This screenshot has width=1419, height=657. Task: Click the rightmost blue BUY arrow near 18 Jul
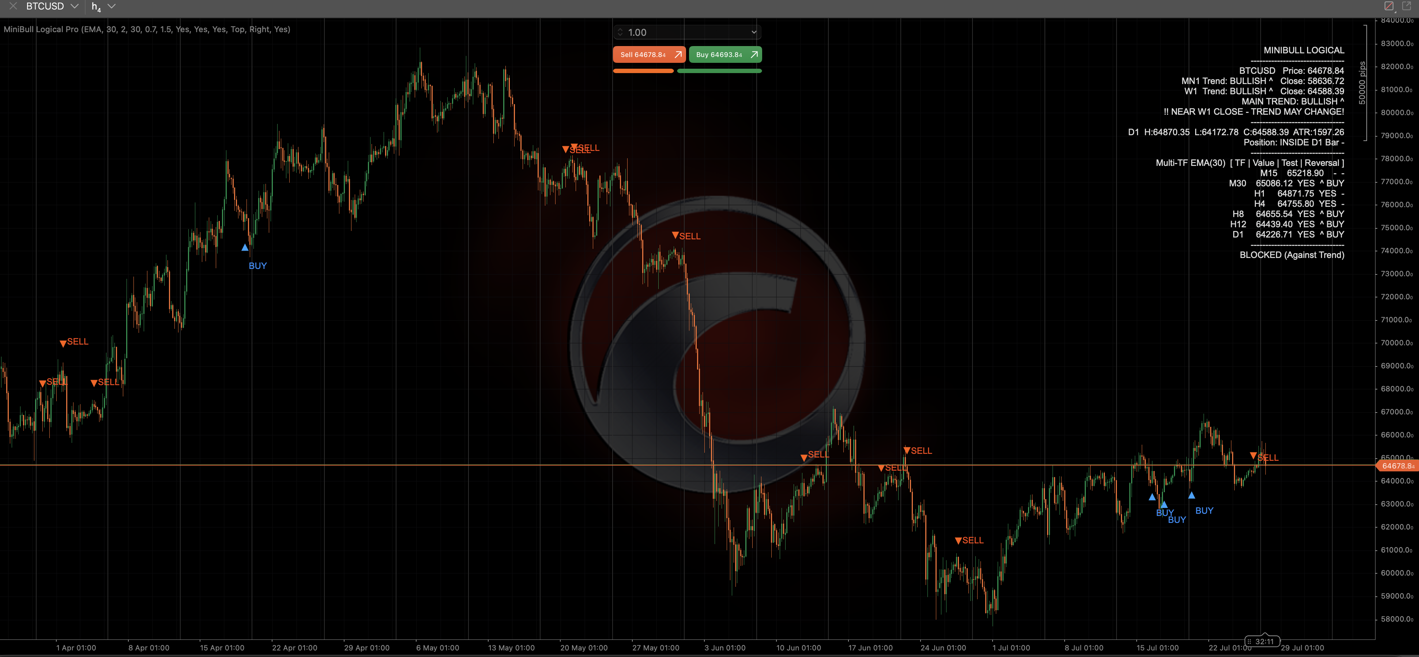[1192, 495]
